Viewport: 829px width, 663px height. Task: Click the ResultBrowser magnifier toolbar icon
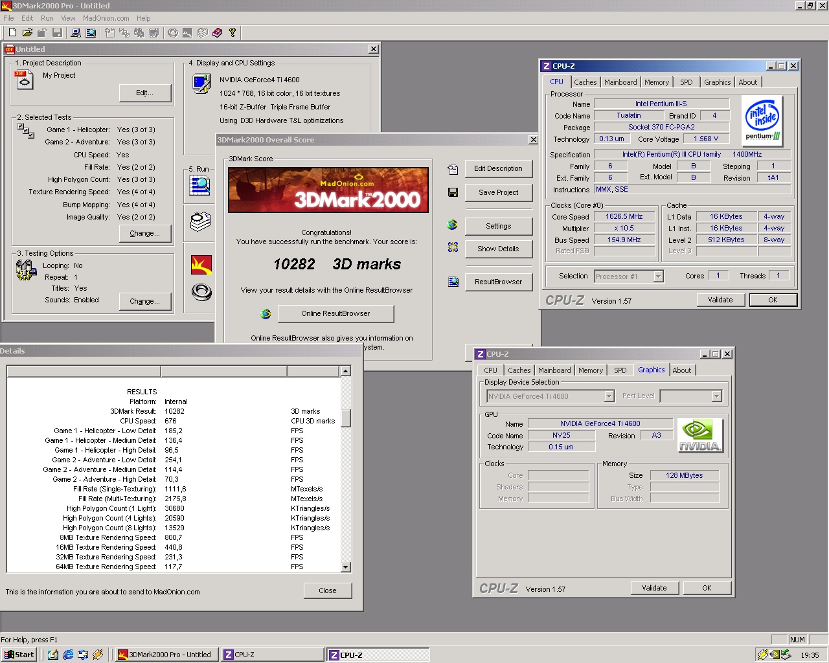pyautogui.click(x=91, y=32)
